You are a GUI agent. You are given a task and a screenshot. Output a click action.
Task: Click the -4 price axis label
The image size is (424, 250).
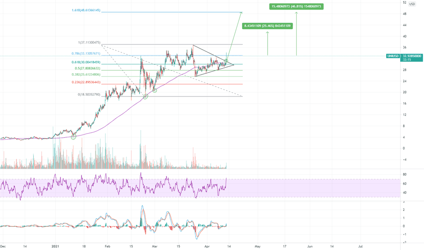(404, 160)
